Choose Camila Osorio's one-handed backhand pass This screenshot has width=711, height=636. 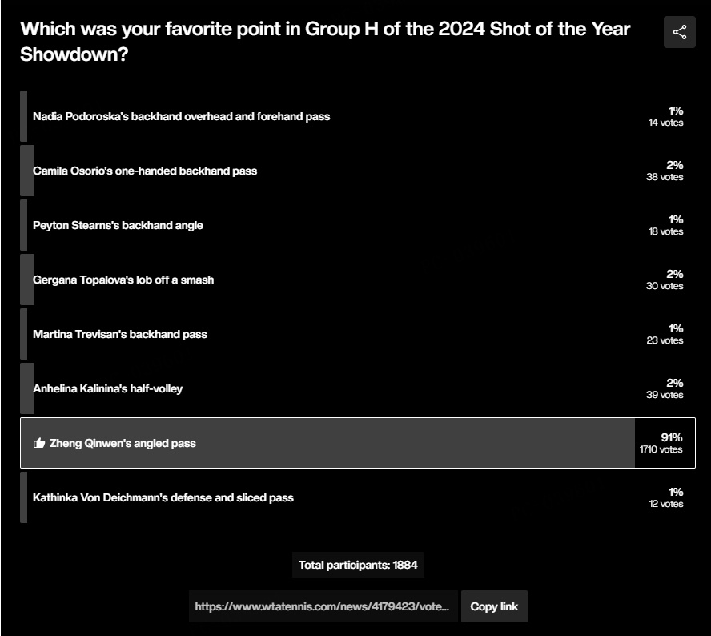[358, 171]
